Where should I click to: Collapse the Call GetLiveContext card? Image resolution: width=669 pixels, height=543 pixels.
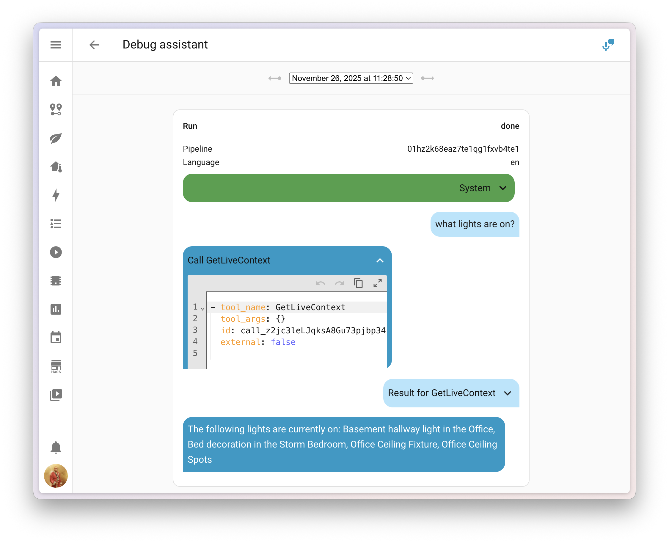380,260
